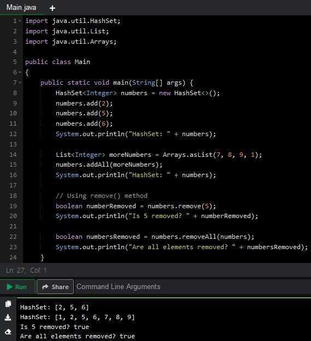Click the 'HashSet<Integer> numbers = new HashSet<>();' line
311x341 pixels.
pyautogui.click(x=138, y=93)
